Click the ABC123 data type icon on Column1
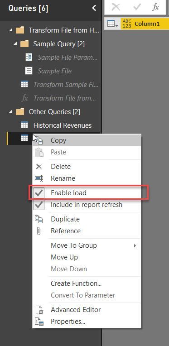This screenshot has width=169, height=346. pyautogui.click(x=127, y=24)
